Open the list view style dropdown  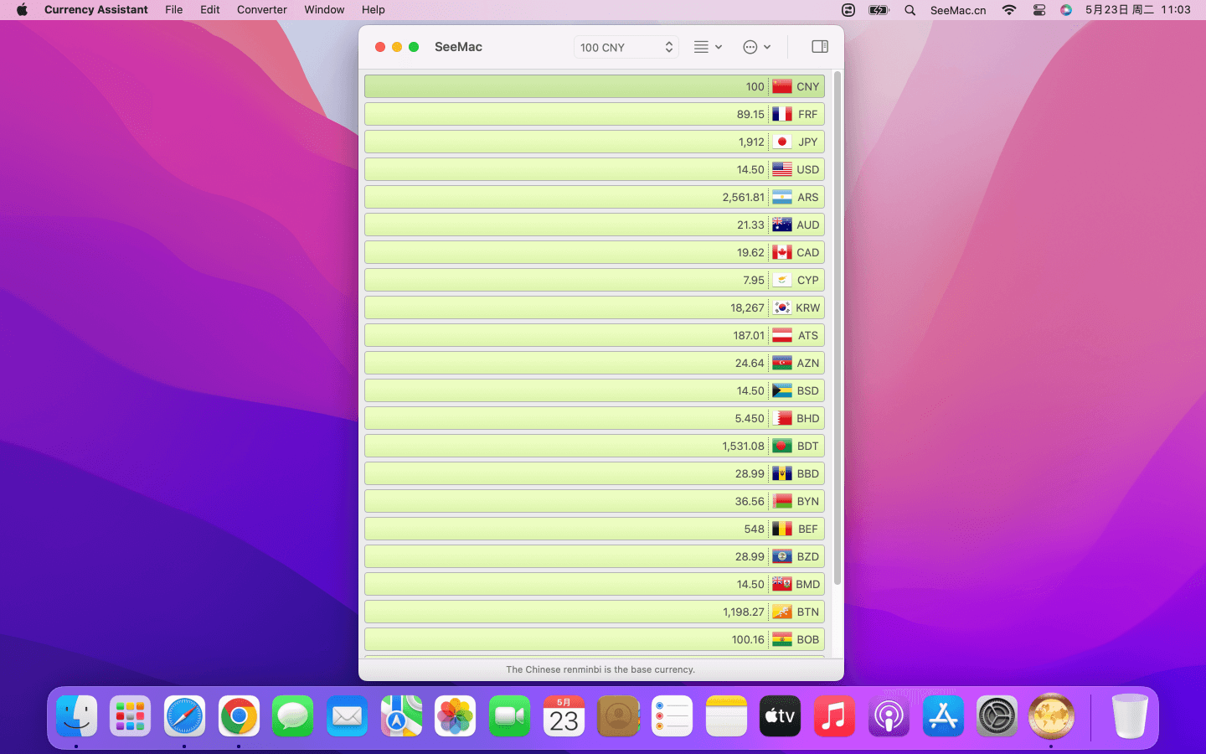point(708,47)
